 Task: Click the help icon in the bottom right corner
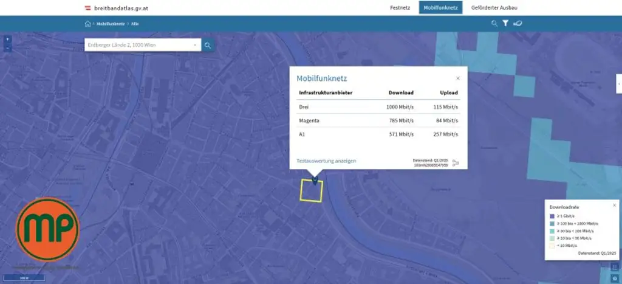pyautogui.click(x=615, y=278)
